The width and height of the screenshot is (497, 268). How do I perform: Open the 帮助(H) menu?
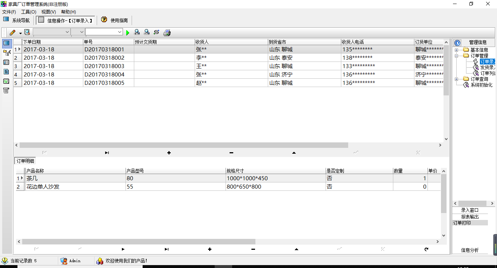pyautogui.click(x=68, y=12)
